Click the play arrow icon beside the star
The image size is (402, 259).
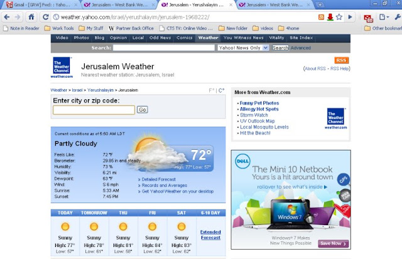click(350, 17)
